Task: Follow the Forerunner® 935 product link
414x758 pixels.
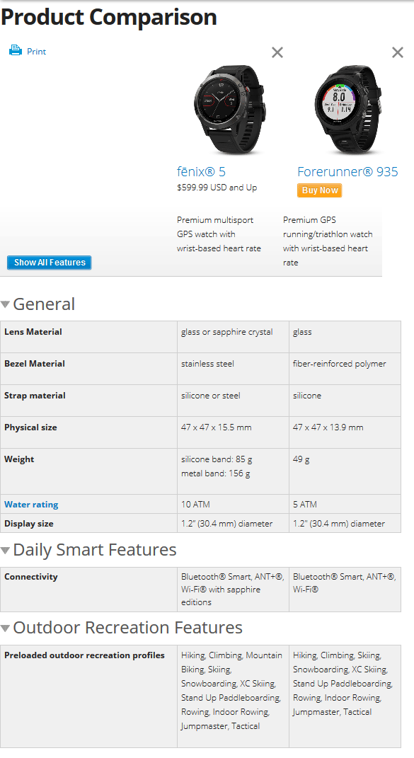Action: pyautogui.click(x=347, y=171)
